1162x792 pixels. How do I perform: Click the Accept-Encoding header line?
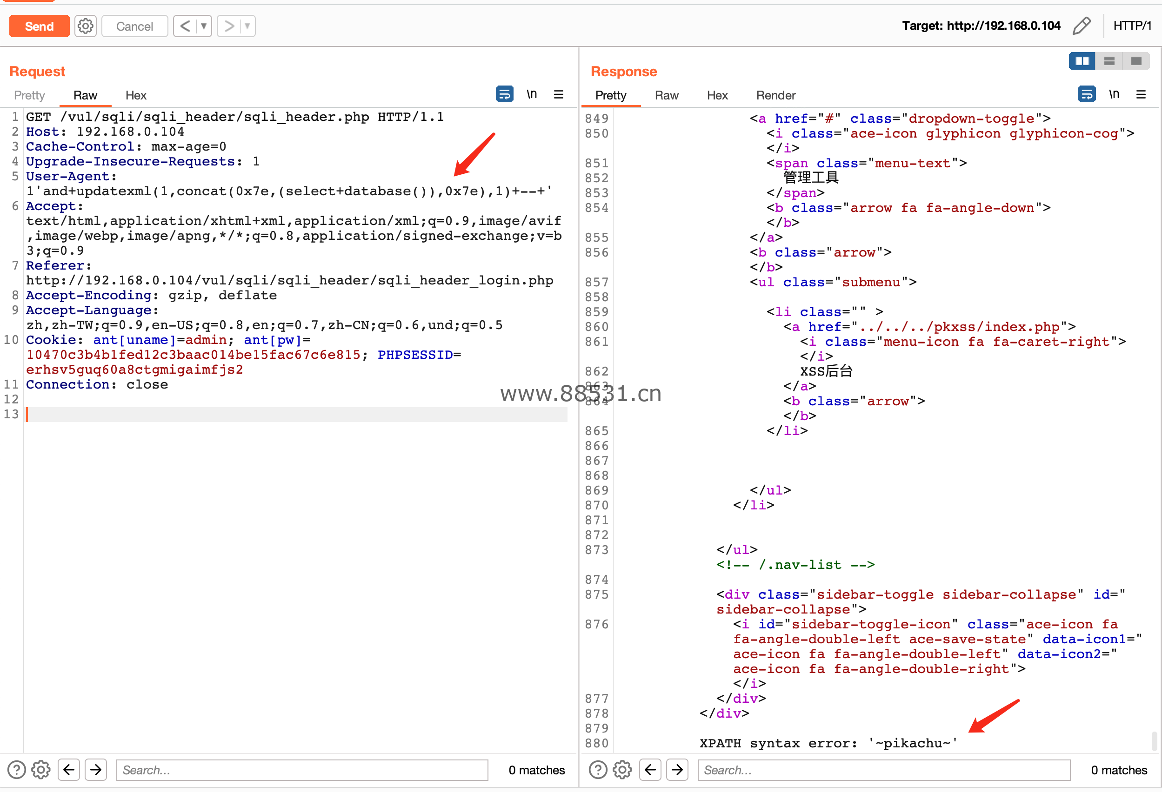point(152,295)
